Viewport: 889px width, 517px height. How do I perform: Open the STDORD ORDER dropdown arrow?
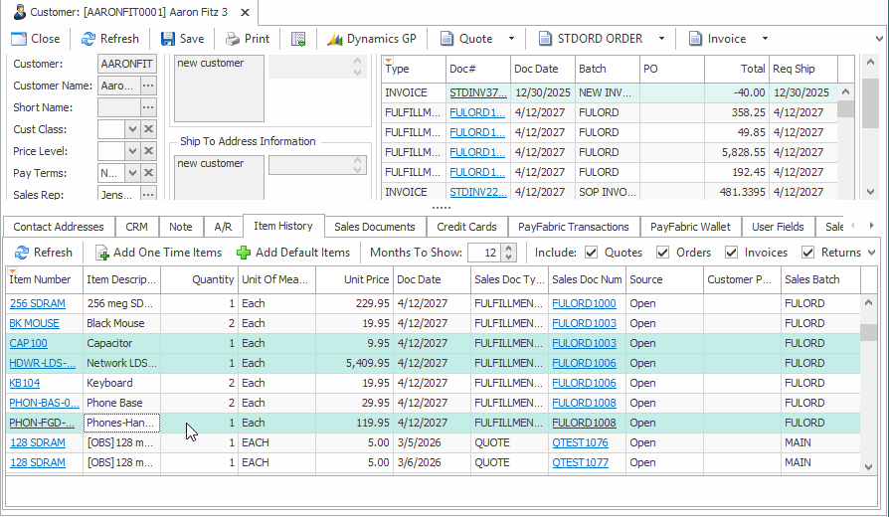661,39
